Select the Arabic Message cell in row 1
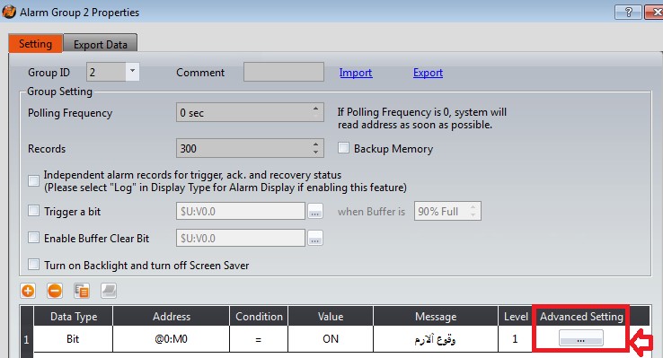This screenshot has height=358, width=663. pos(436,338)
